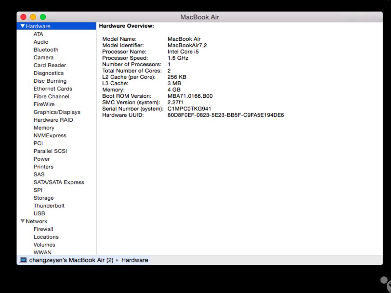Click the 4 GB memory value

click(174, 90)
